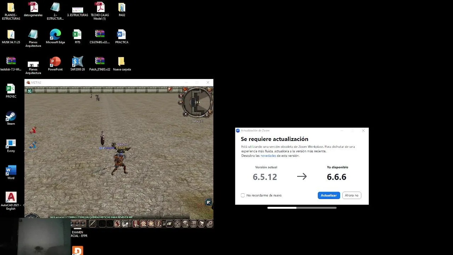
Task: Open Word desktop shortcut
Action: tap(11, 173)
